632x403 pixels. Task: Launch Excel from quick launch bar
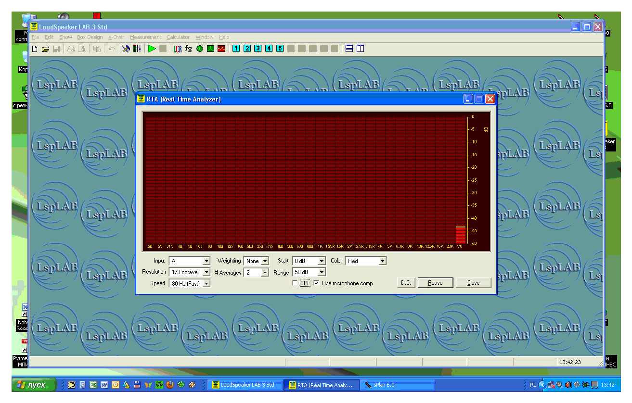pos(93,385)
